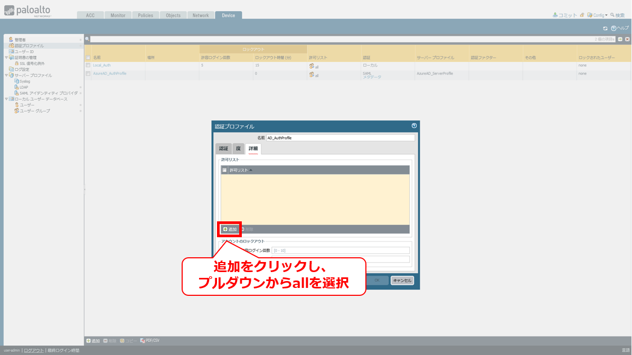Select the 認証 tab in the dialog
This screenshot has width=632, height=355.
point(223,149)
